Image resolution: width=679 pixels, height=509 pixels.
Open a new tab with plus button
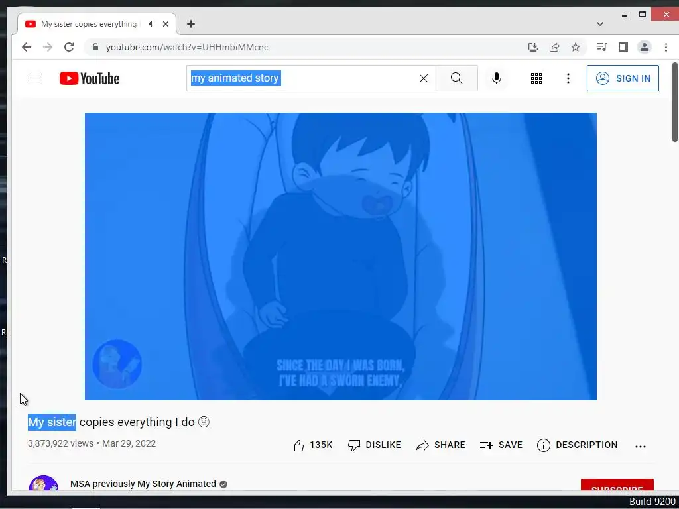[x=191, y=24]
